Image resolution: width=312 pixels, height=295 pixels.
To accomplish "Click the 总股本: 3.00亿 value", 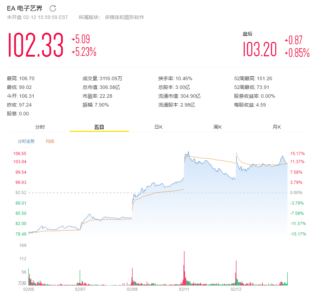I will coord(174,87).
